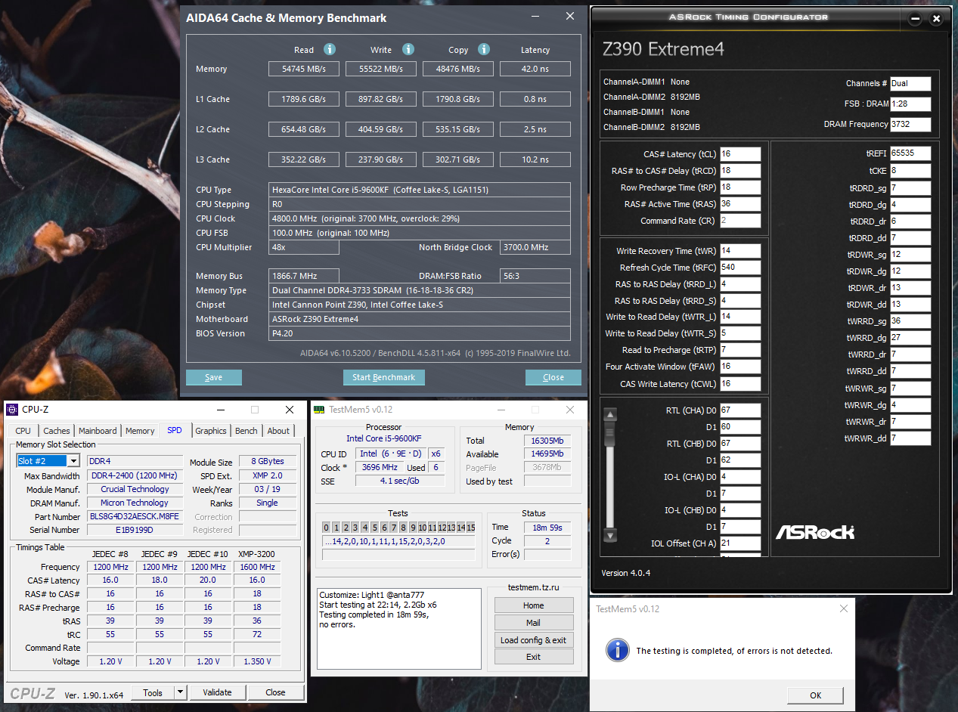Viewport: 958px width, 712px height.
Task: Click the test sequence field in TestMem5
Action: coord(399,541)
